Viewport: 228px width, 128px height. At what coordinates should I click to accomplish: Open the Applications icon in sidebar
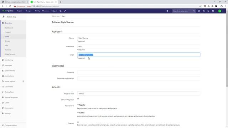(2, 76)
